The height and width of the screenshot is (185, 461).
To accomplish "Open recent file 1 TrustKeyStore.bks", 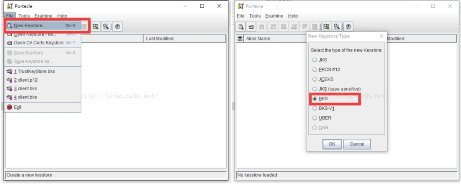I will coord(43,71).
